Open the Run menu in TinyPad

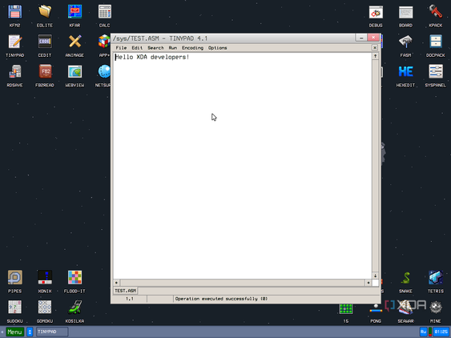173,48
